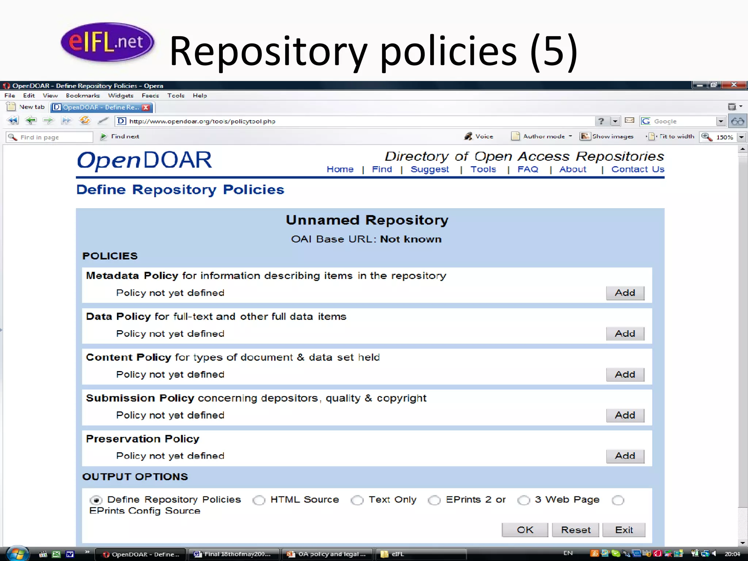This screenshot has height=561, width=748.
Task: Switch to OA policy and legal taskbar item
Action: pos(327,554)
